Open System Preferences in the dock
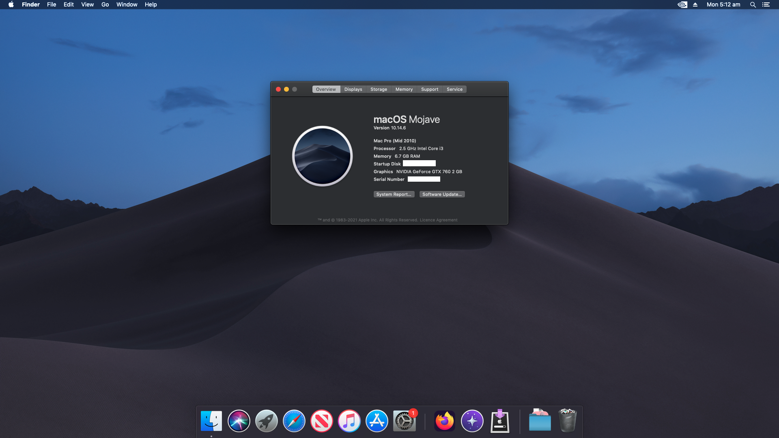779x438 pixels. 404,421
